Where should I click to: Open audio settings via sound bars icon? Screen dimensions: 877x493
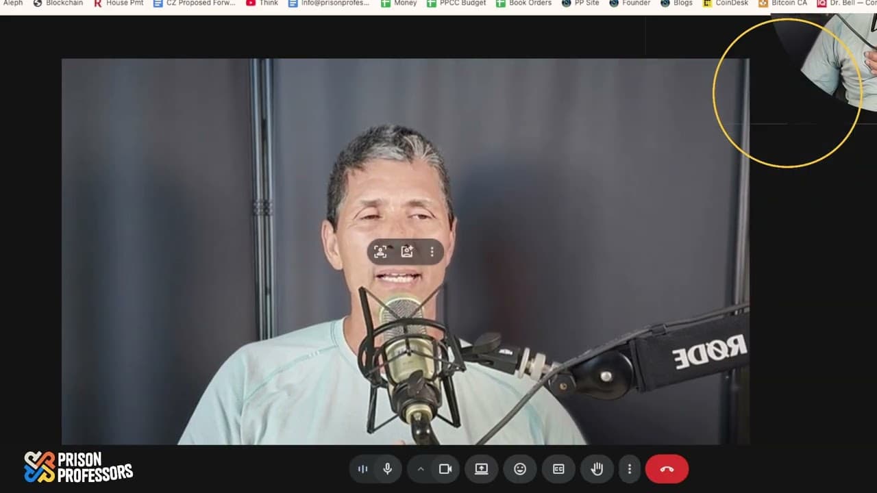[362, 469]
